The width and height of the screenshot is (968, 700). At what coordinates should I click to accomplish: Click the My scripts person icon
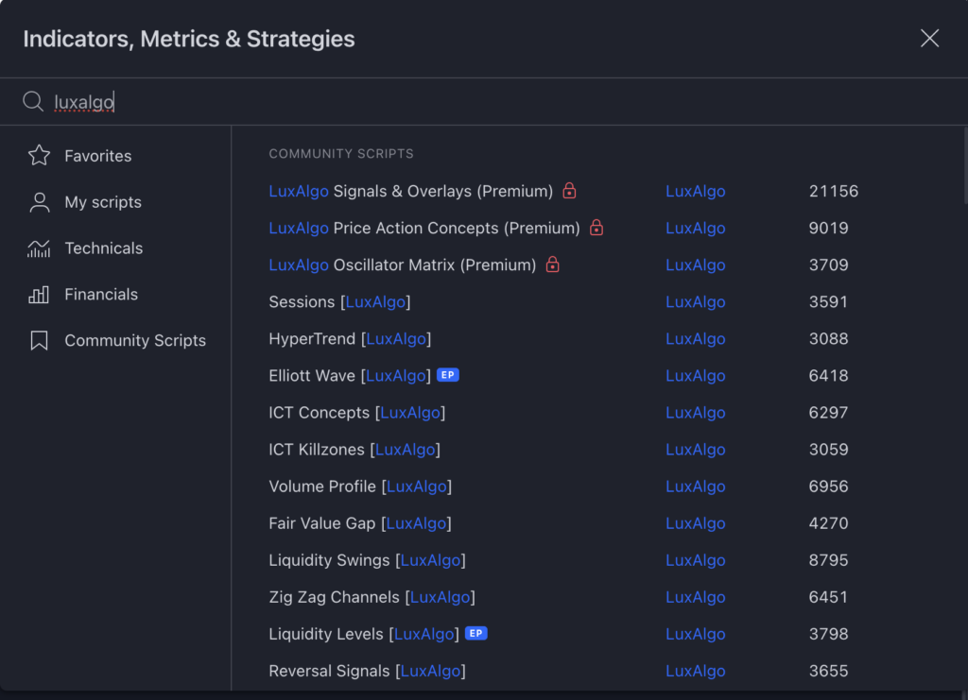(x=40, y=202)
